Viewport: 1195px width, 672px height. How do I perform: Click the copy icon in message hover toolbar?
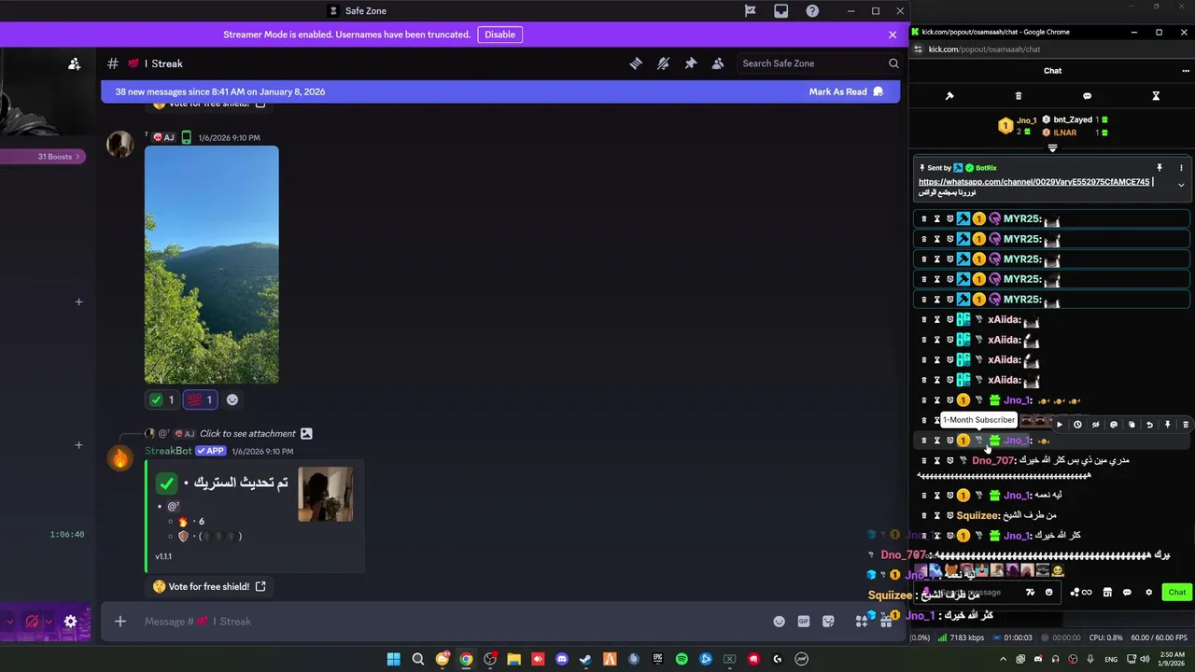click(1132, 425)
